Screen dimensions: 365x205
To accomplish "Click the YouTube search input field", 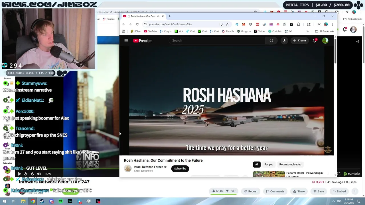I will coord(217,40).
